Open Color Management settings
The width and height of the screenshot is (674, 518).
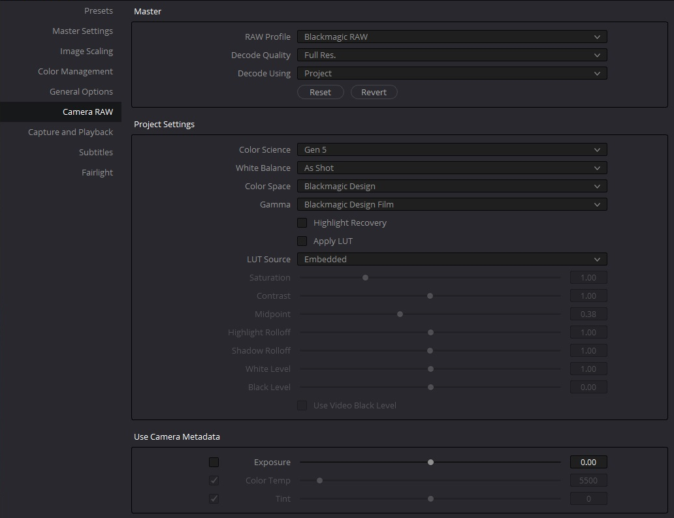click(x=75, y=71)
